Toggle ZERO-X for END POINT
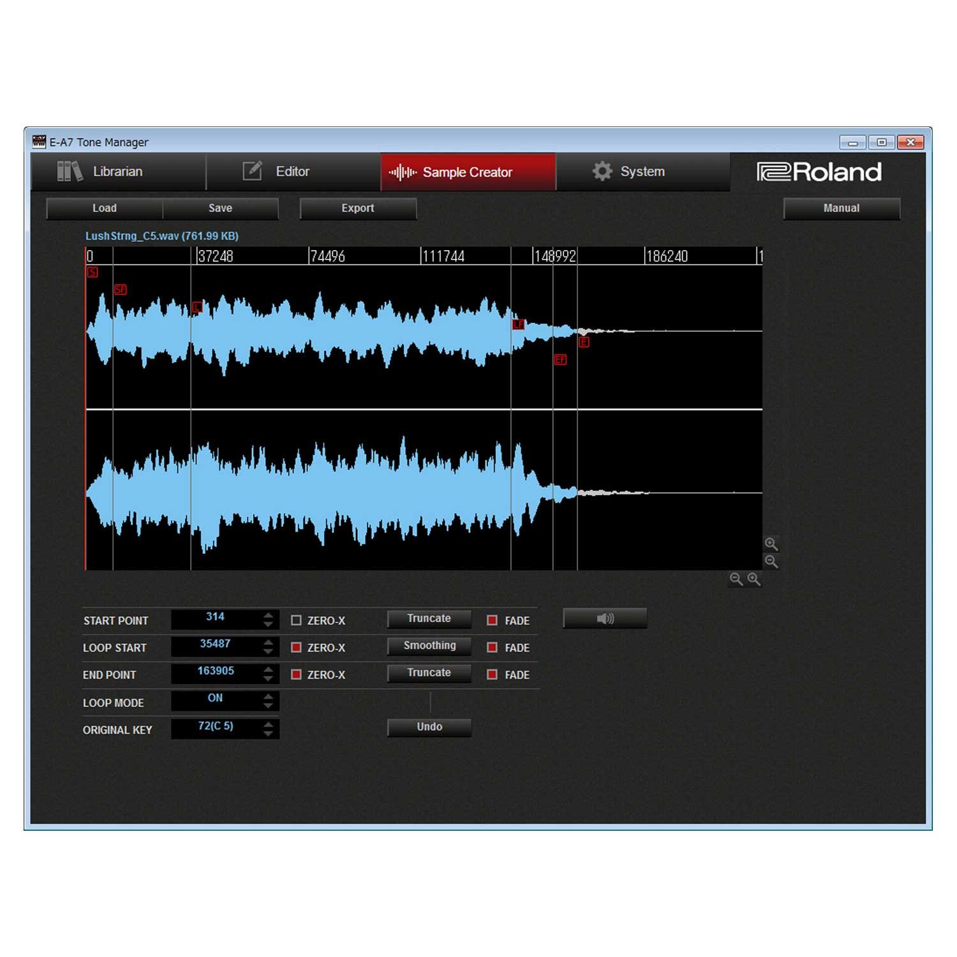Image resolution: width=957 pixels, height=957 pixels. pyautogui.click(x=296, y=674)
